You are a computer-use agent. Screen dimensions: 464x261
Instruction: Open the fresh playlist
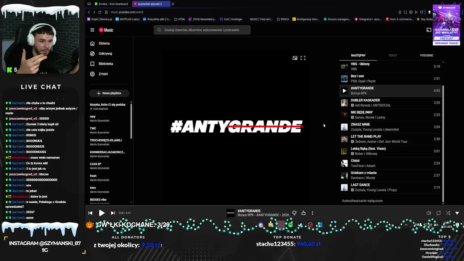click(109, 178)
